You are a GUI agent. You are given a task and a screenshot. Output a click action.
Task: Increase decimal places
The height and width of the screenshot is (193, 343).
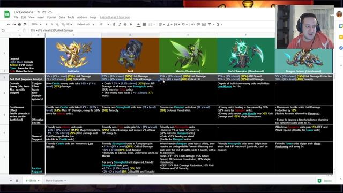pyautogui.click(x=63, y=24)
